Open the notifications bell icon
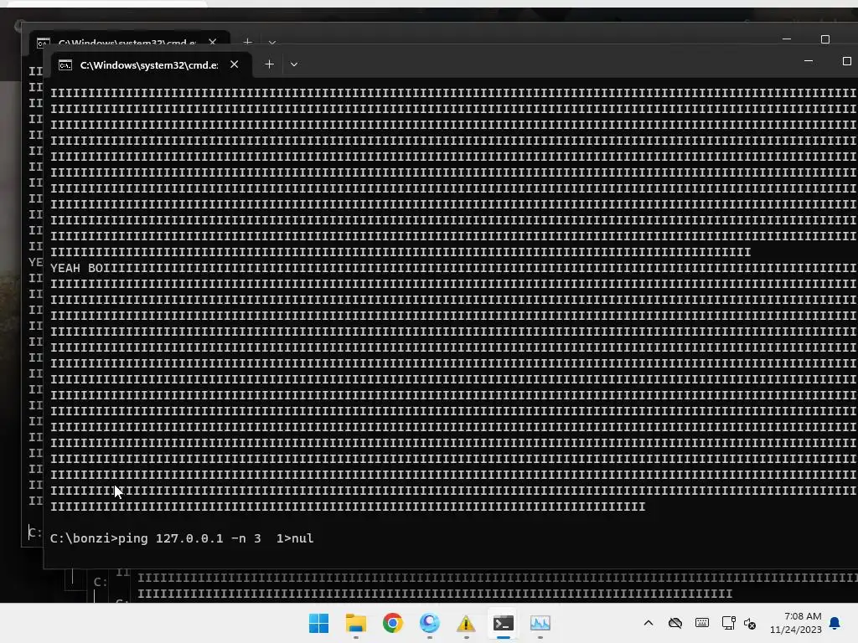 pyautogui.click(x=835, y=623)
